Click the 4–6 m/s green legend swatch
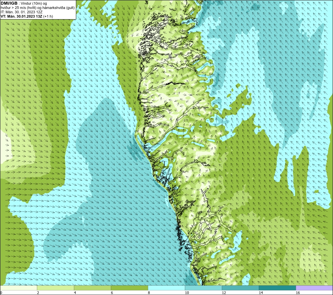333x295 pixels. click(x=92, y=288)
